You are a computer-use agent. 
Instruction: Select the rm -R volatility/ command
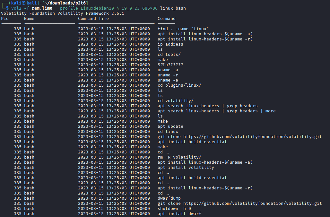click(179, 157)
